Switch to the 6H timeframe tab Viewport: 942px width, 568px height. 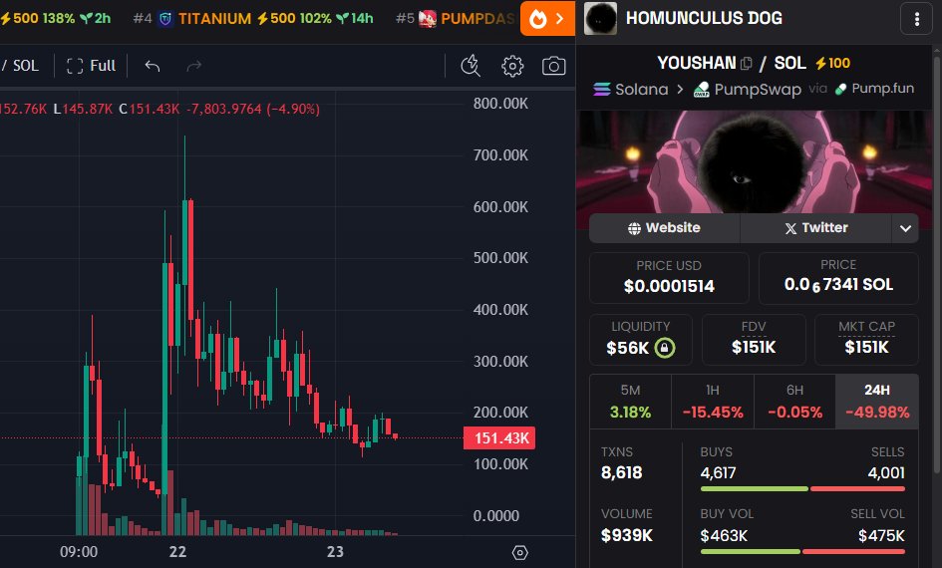(x=794, y=402)
